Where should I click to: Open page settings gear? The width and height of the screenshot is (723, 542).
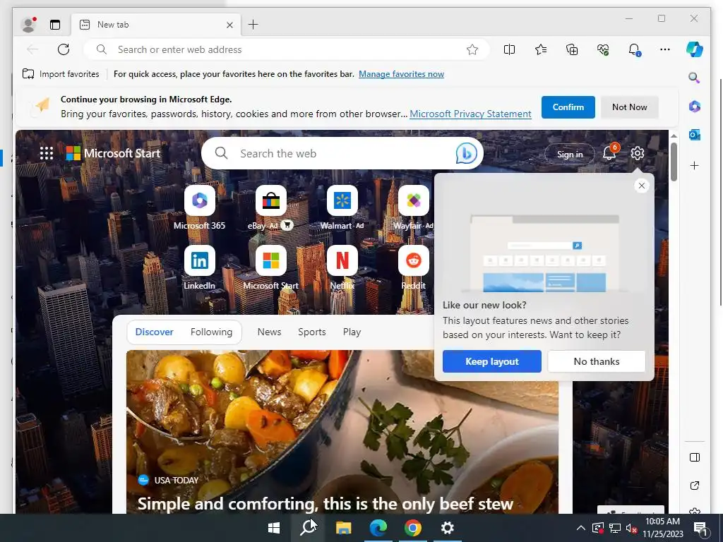(x=638, y=153)
